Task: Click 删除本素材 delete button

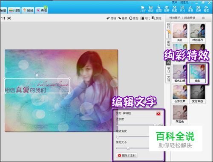Action: pyautogui.click(x=127, y=156)
